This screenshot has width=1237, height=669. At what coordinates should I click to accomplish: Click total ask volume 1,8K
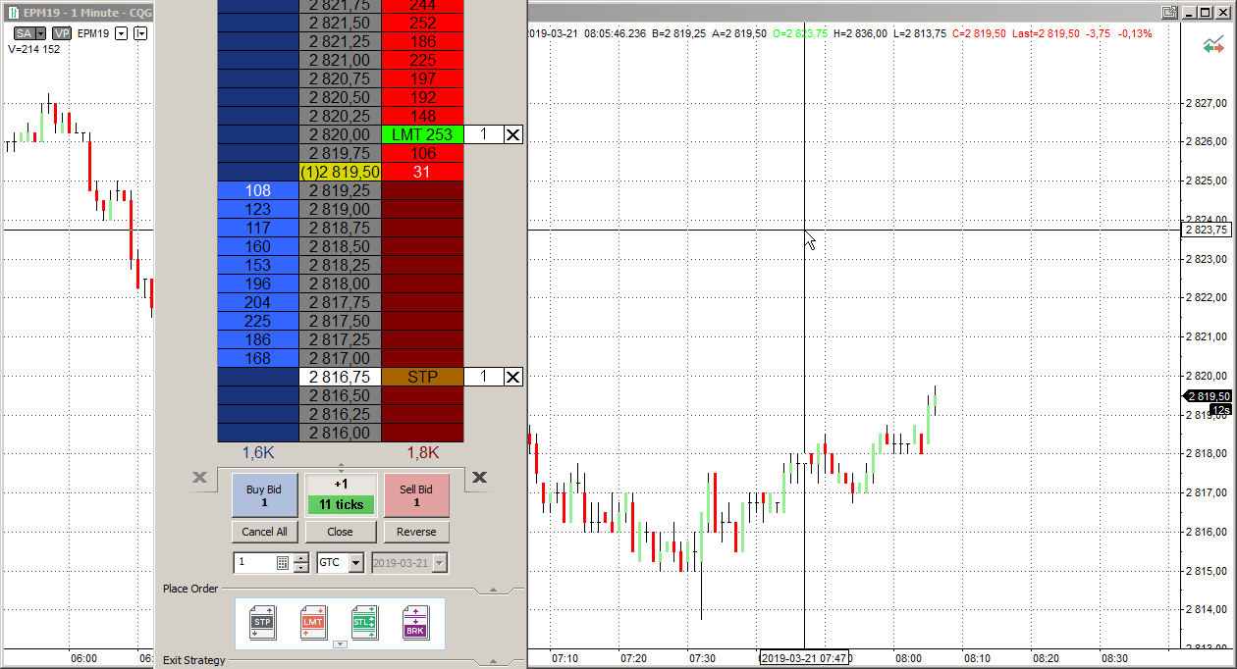tap(422, 452)
